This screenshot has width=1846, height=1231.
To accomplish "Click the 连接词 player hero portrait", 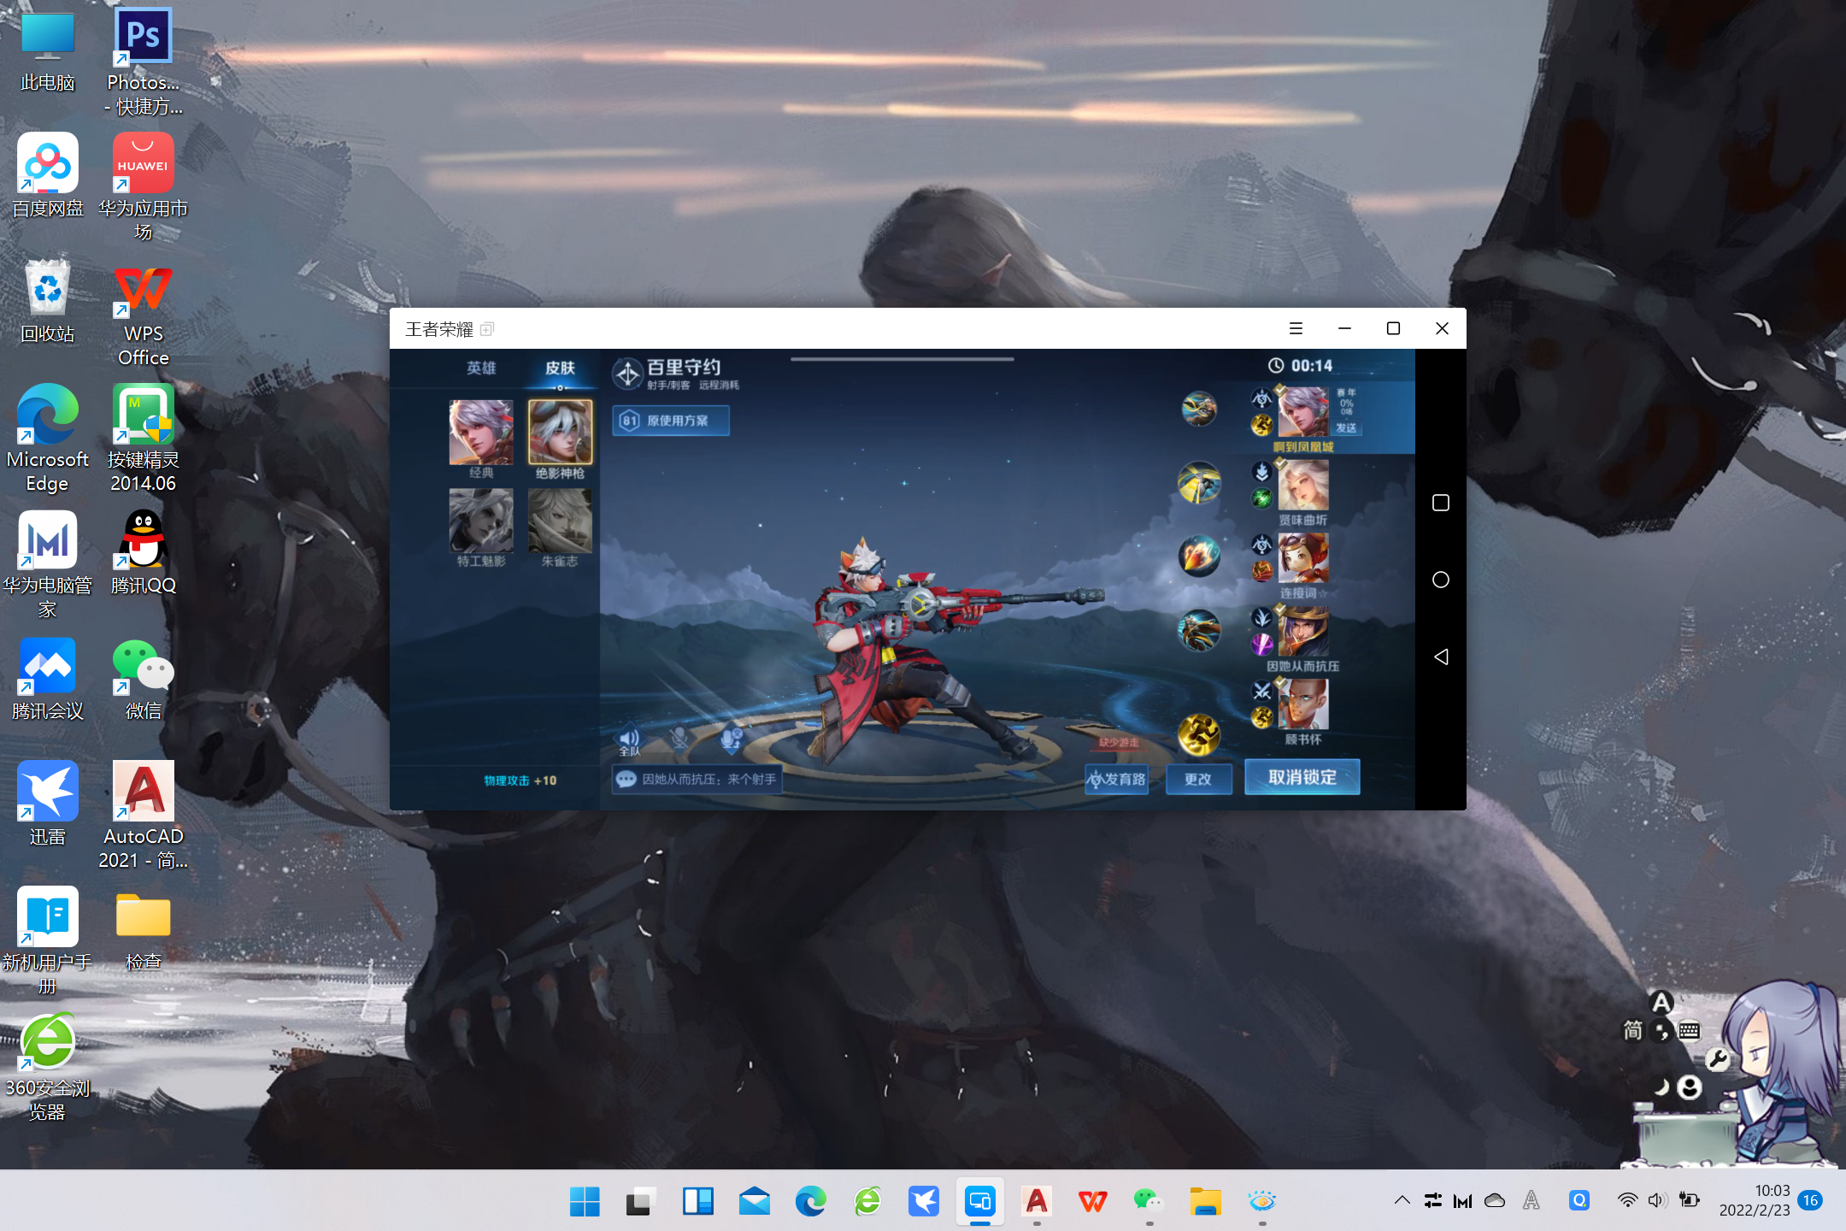I will 1302,558.
